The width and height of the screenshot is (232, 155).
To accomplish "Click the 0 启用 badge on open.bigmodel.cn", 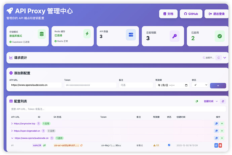I will [x=51, y=131].
